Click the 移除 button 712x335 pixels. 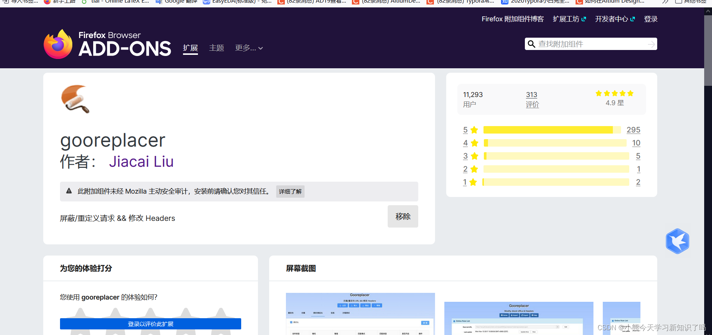click(x=403, y=216)
